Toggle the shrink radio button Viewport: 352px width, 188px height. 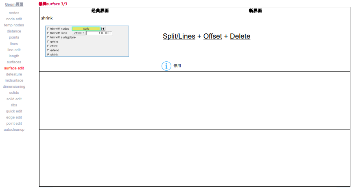(48, 54)
